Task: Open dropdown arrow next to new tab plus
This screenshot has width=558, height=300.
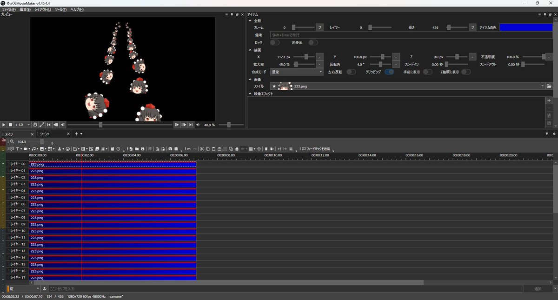Action: pos(81,134)
